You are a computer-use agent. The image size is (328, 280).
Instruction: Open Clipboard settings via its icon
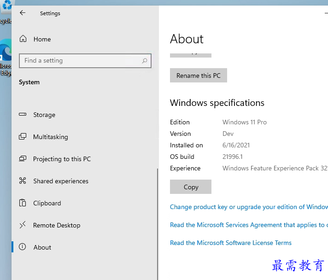tap(23, 203)
